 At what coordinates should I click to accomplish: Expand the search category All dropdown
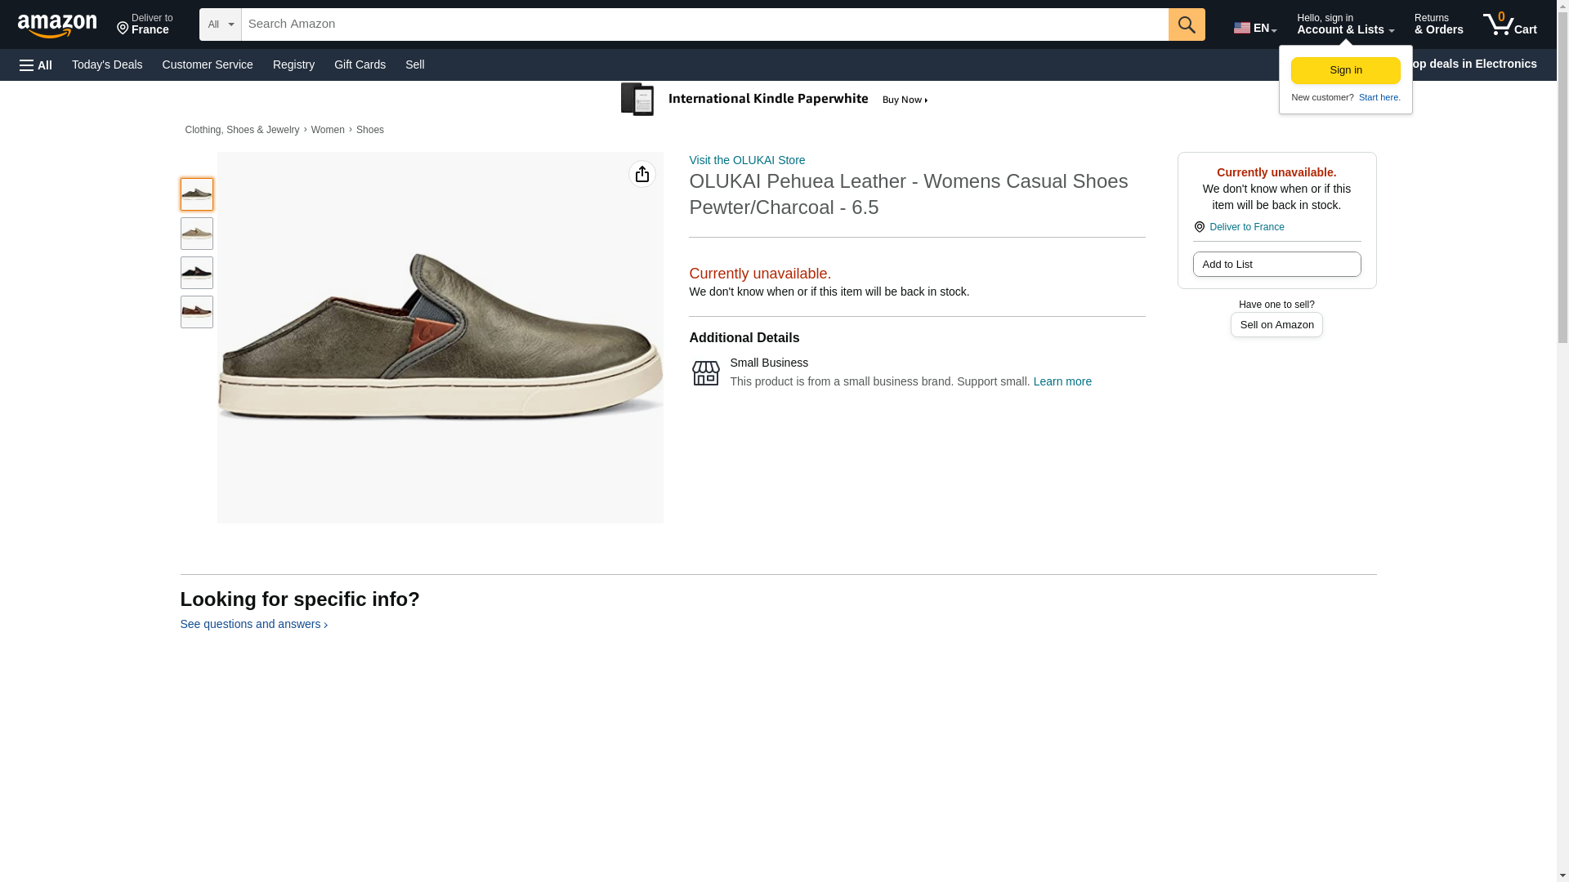(220, 24)
